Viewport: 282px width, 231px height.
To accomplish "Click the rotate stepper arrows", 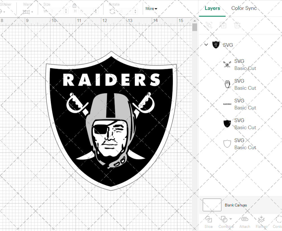I will pos(136,12).
